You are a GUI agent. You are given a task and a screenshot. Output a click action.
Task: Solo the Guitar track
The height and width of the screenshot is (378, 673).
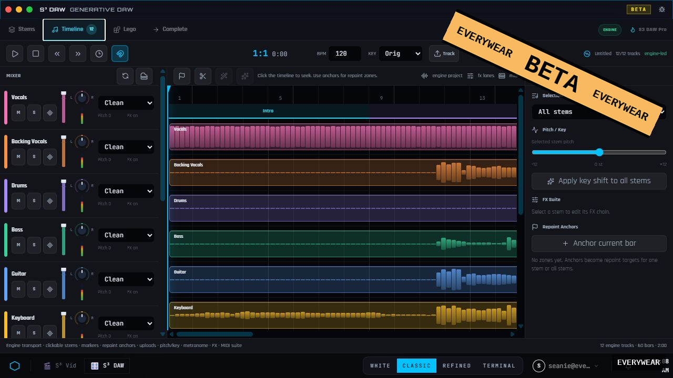[34, 289]
